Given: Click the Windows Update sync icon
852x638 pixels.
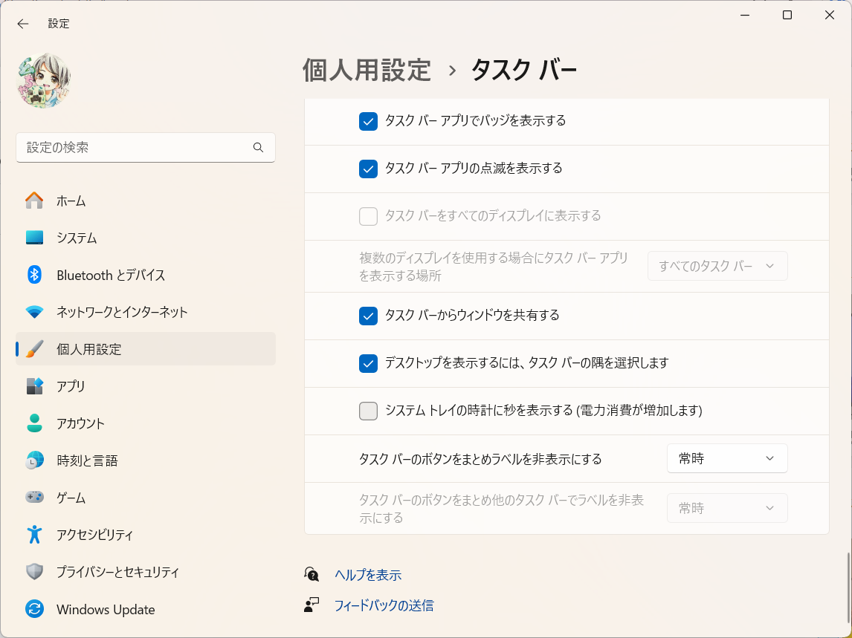Looking at the screenshot, I should click(34, 610).
